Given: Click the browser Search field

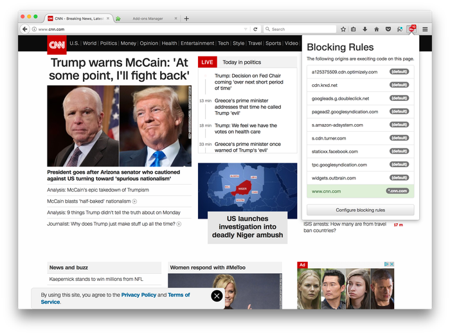Looking at the screenshot, I should 300,29.
